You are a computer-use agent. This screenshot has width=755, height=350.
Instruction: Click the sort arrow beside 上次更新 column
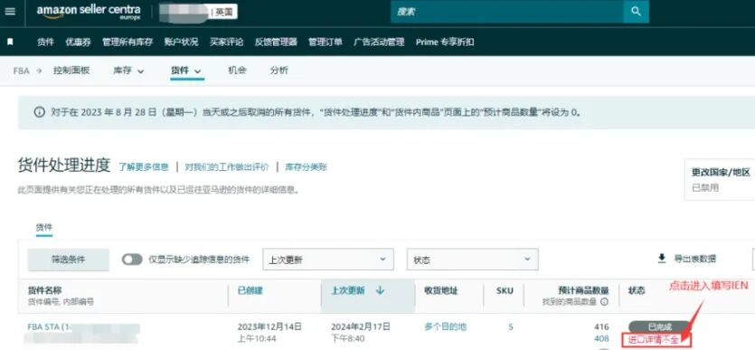[x=380, y=290]
